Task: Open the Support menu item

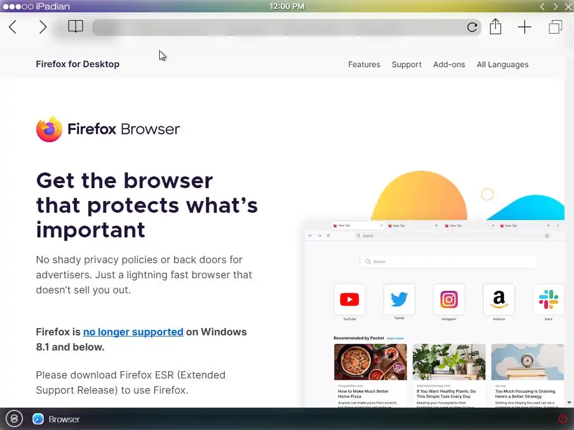Action: (x=406, y=64)
